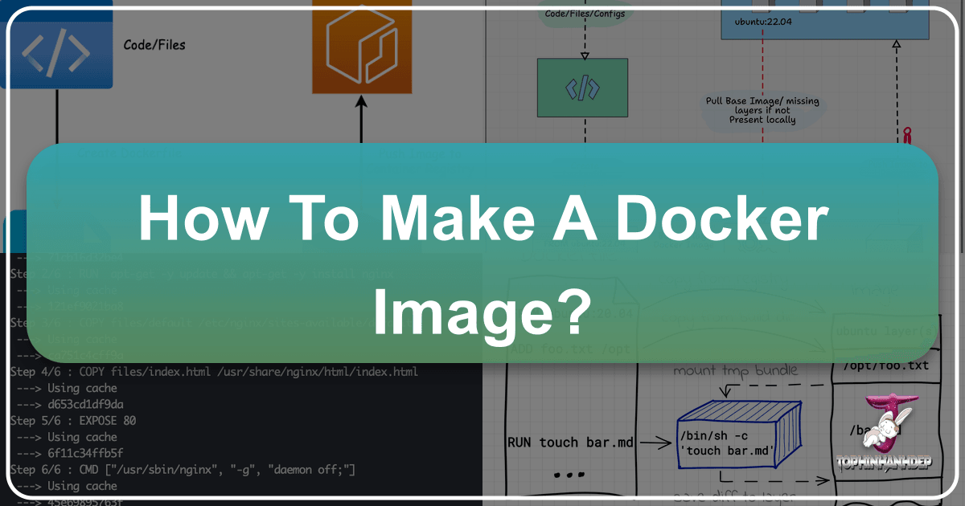Click the 'Code/Files/Configs' cloud label

(582, 14)
